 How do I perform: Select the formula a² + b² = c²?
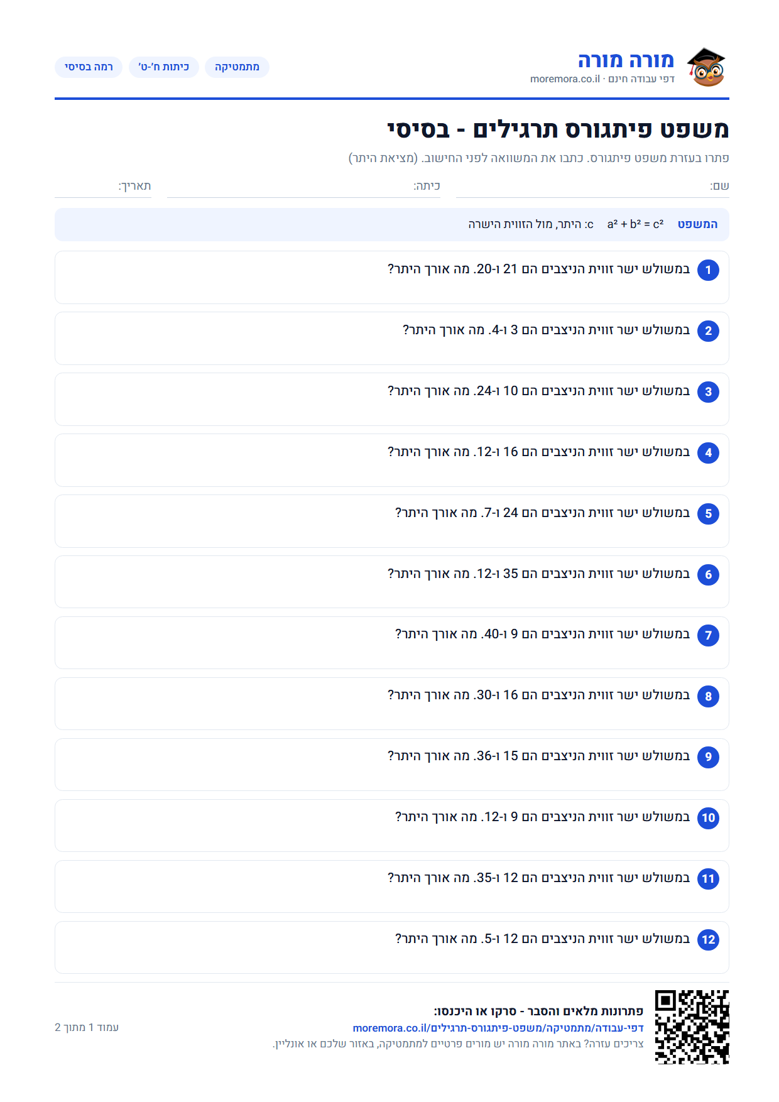click(635, 224)
